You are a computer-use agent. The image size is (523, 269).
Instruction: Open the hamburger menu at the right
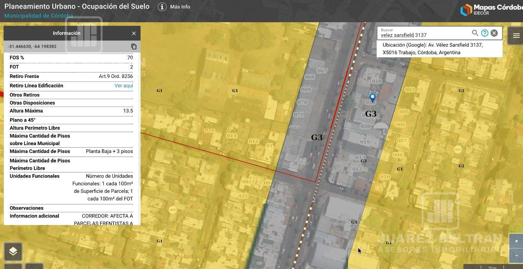(516, 36)
